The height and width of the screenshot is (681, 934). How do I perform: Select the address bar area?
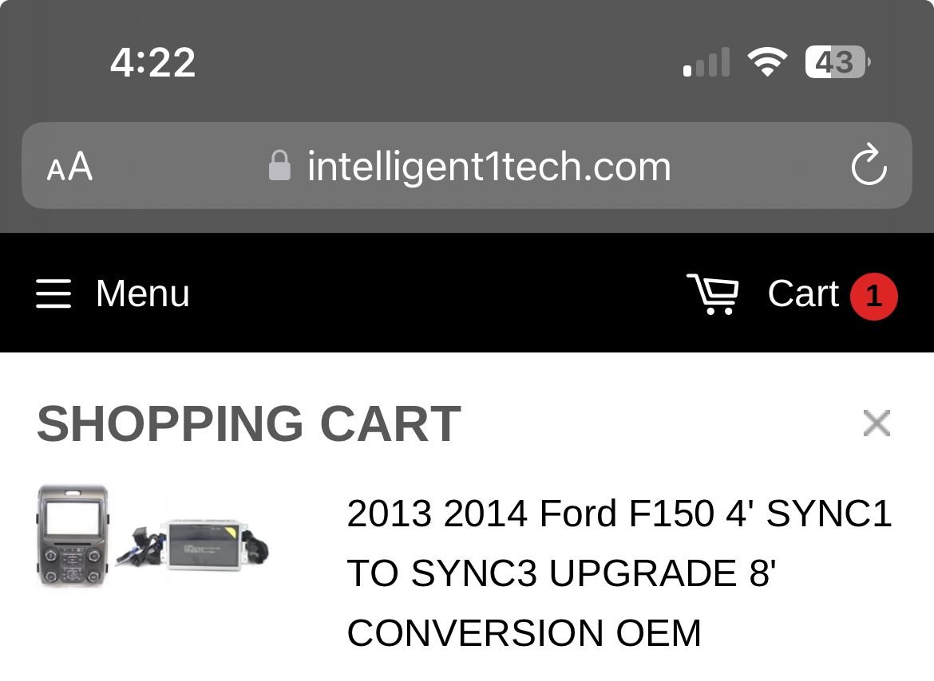tap(467, 166)
